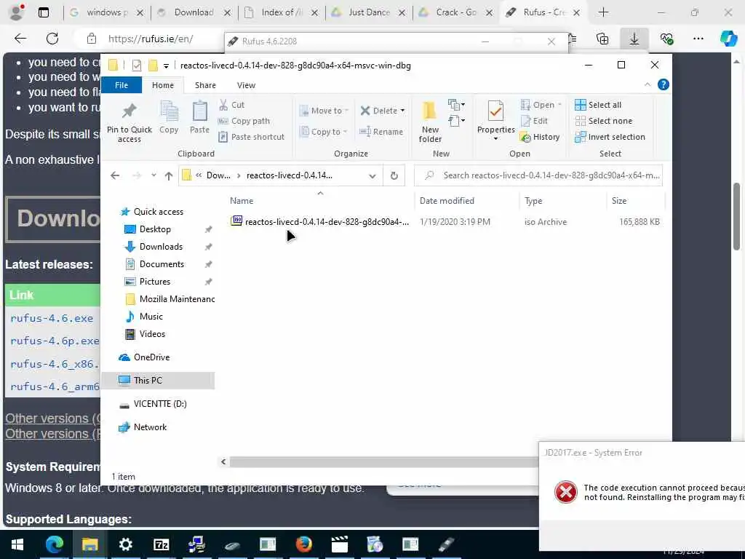
Task: Switch to the Home ribbon tab
Action: 163,85
